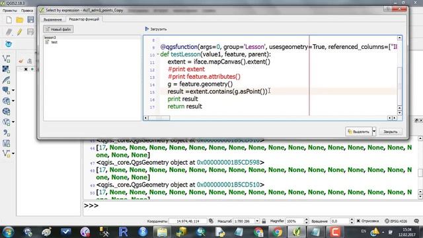Click the Chrome taskbar icon

(x=277, y=232)
